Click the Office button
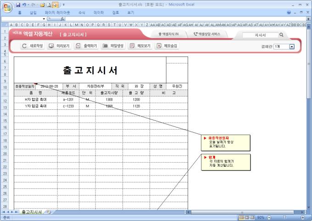Viewport: 312px width, 221px height. click(6, 7)
